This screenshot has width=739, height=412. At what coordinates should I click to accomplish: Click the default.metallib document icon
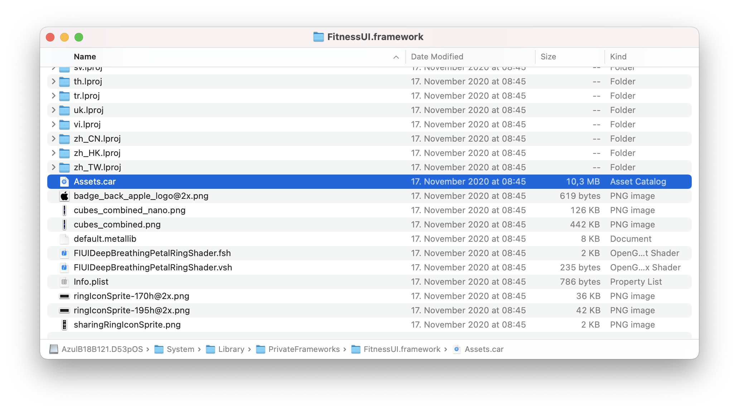pyautogui.click(x=64, y=239)
